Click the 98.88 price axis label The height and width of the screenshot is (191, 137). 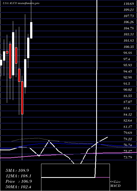point(128,53)
